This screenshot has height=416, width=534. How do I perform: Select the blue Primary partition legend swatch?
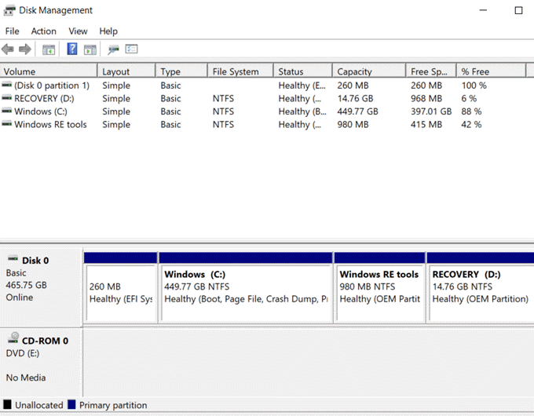[x=71, y=404]
